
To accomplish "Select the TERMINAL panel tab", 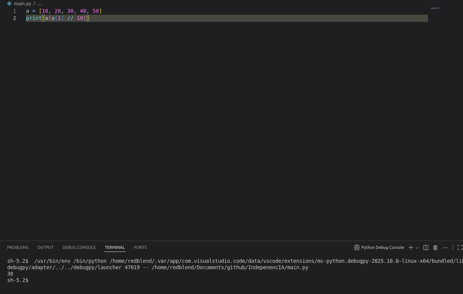I will 115,247.
